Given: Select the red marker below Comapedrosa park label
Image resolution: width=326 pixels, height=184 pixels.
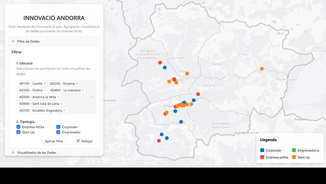Looking at the screenshot, I should (160, 63).
